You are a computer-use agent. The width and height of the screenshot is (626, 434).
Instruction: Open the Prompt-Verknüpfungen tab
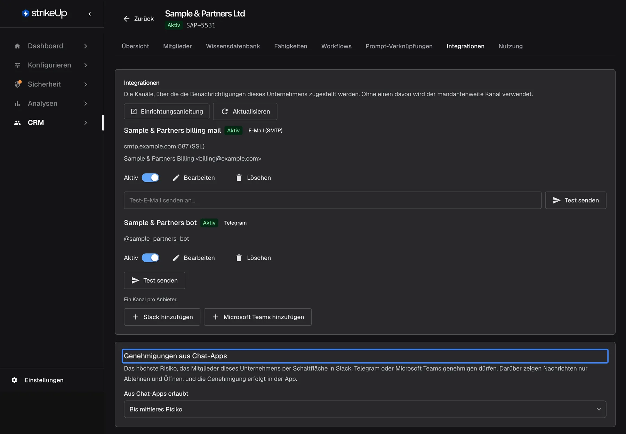tap(399, 46)
